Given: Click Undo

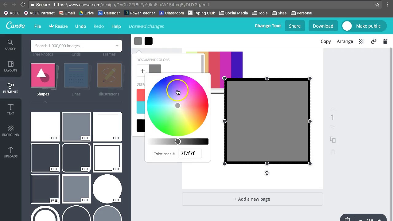Looking at the screenshot, I should (80, 26).
